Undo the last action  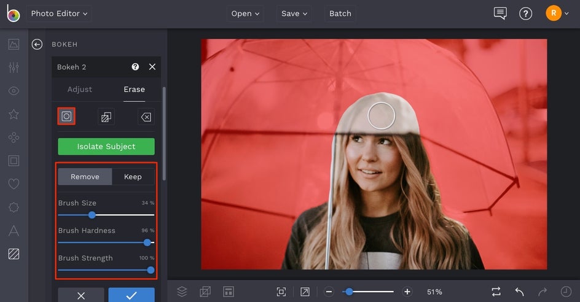[519, 292]
